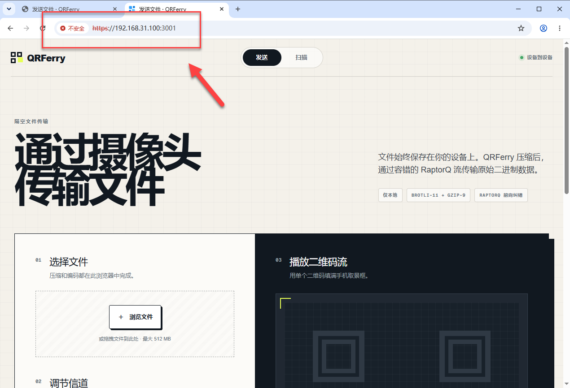This screenshot has height=388, width=570.
Task: Click the 设备到设备 status indicator
Action: pos(536,57)
